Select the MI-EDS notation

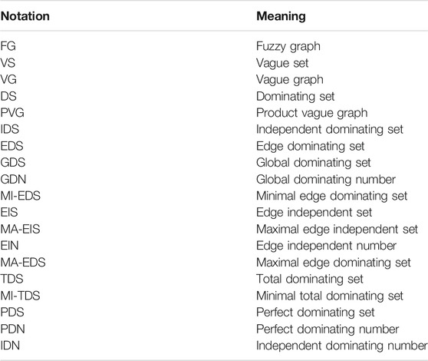click(21, 196)
